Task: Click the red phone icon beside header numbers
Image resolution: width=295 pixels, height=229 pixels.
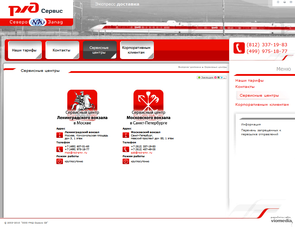Action: pos(239,48)
